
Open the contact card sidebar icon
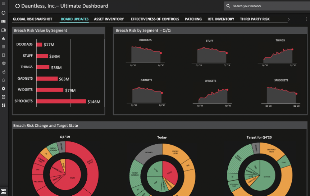3,21
